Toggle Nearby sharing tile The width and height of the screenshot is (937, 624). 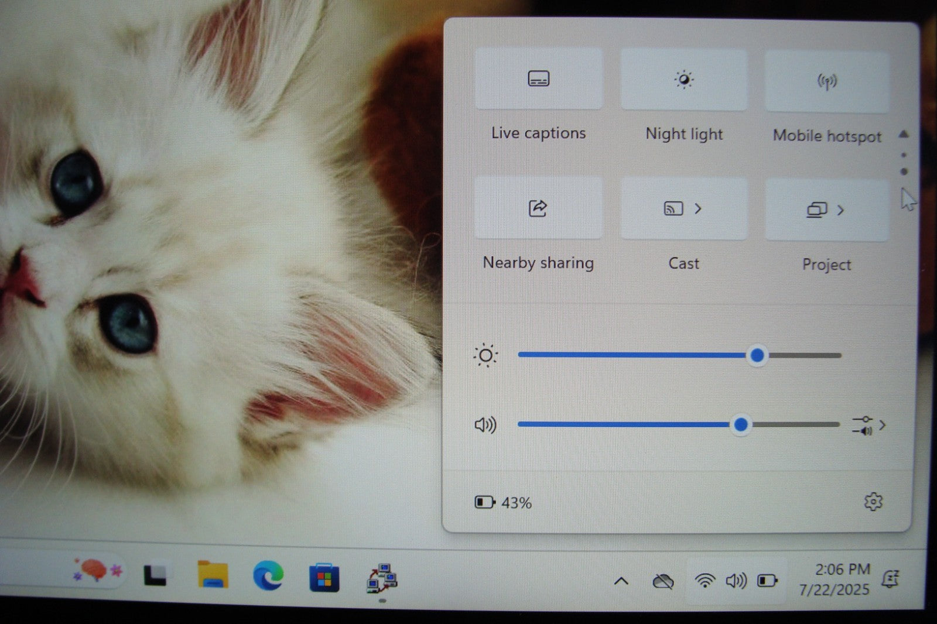click(538, 208)
